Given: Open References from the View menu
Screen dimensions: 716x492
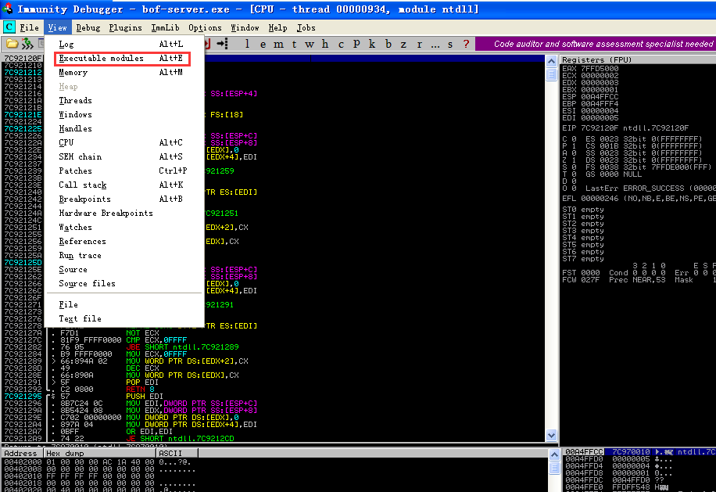Looking at the screenshot, I should click(x=124, y=241).
